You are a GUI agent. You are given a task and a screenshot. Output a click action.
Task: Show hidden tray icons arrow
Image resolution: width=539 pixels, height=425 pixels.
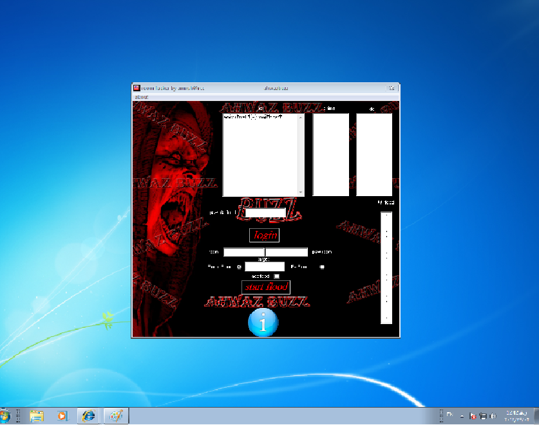click(462, 417)
